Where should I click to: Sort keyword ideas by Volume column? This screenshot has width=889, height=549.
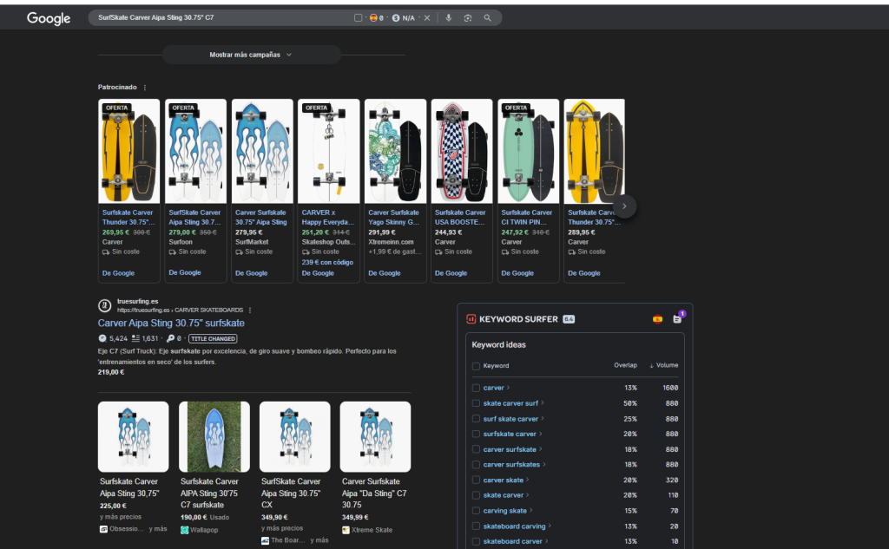click(x=666, y=365)
